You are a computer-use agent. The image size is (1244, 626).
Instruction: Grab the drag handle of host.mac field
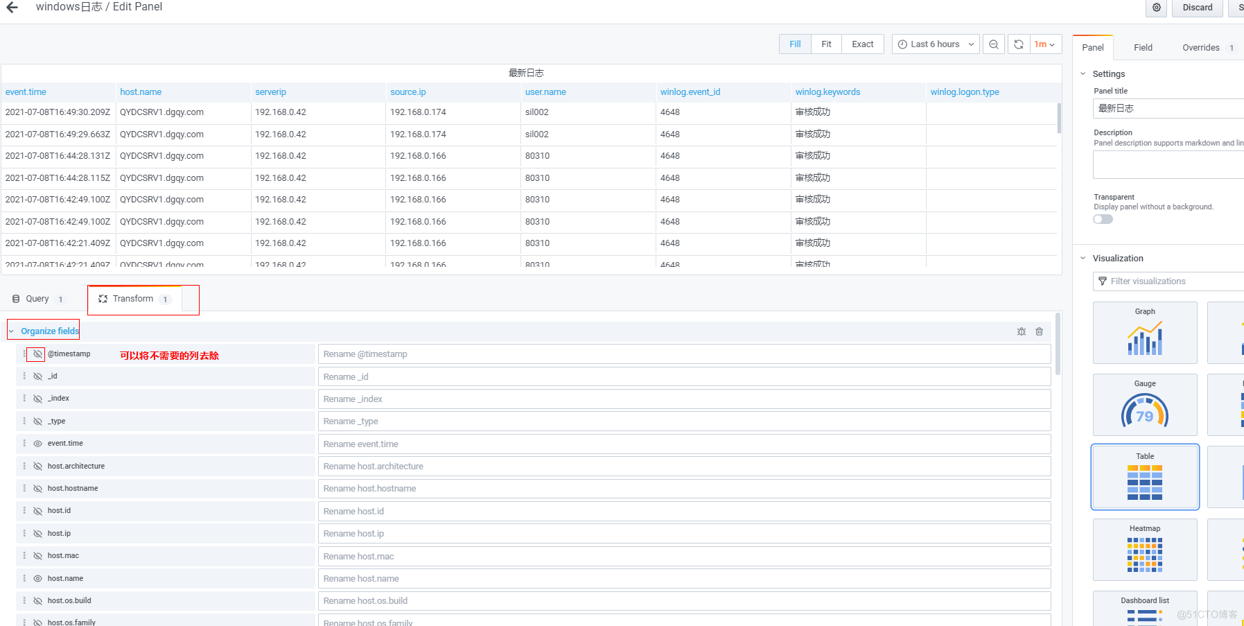(x=24, y=555)
